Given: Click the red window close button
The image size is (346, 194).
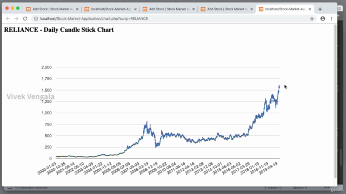Looking at the screenshot, I should pos(7,8).
